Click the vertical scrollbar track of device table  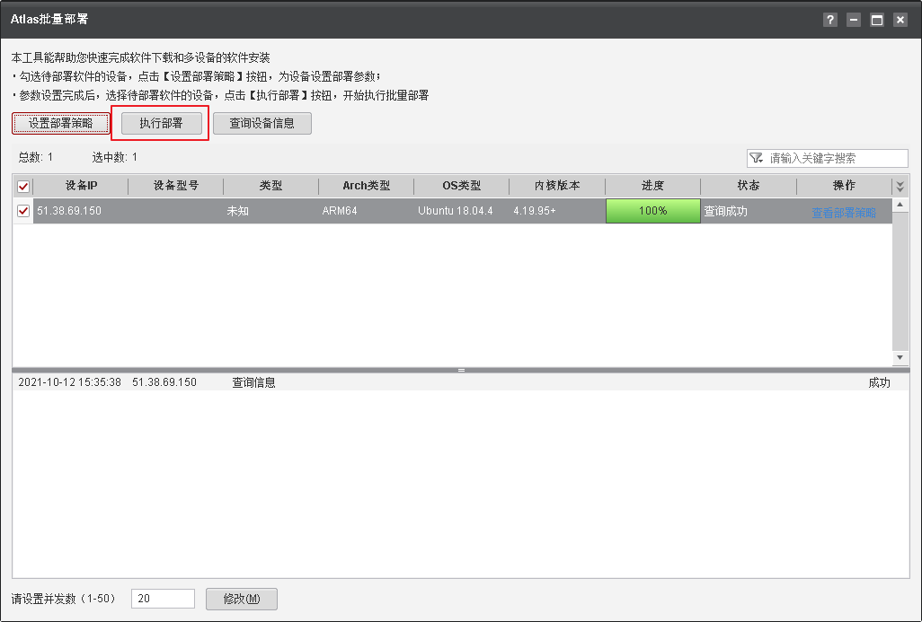(x=900, y=281)
